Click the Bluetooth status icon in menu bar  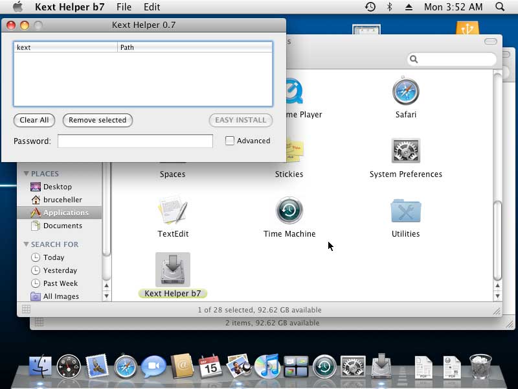(390, 7)
